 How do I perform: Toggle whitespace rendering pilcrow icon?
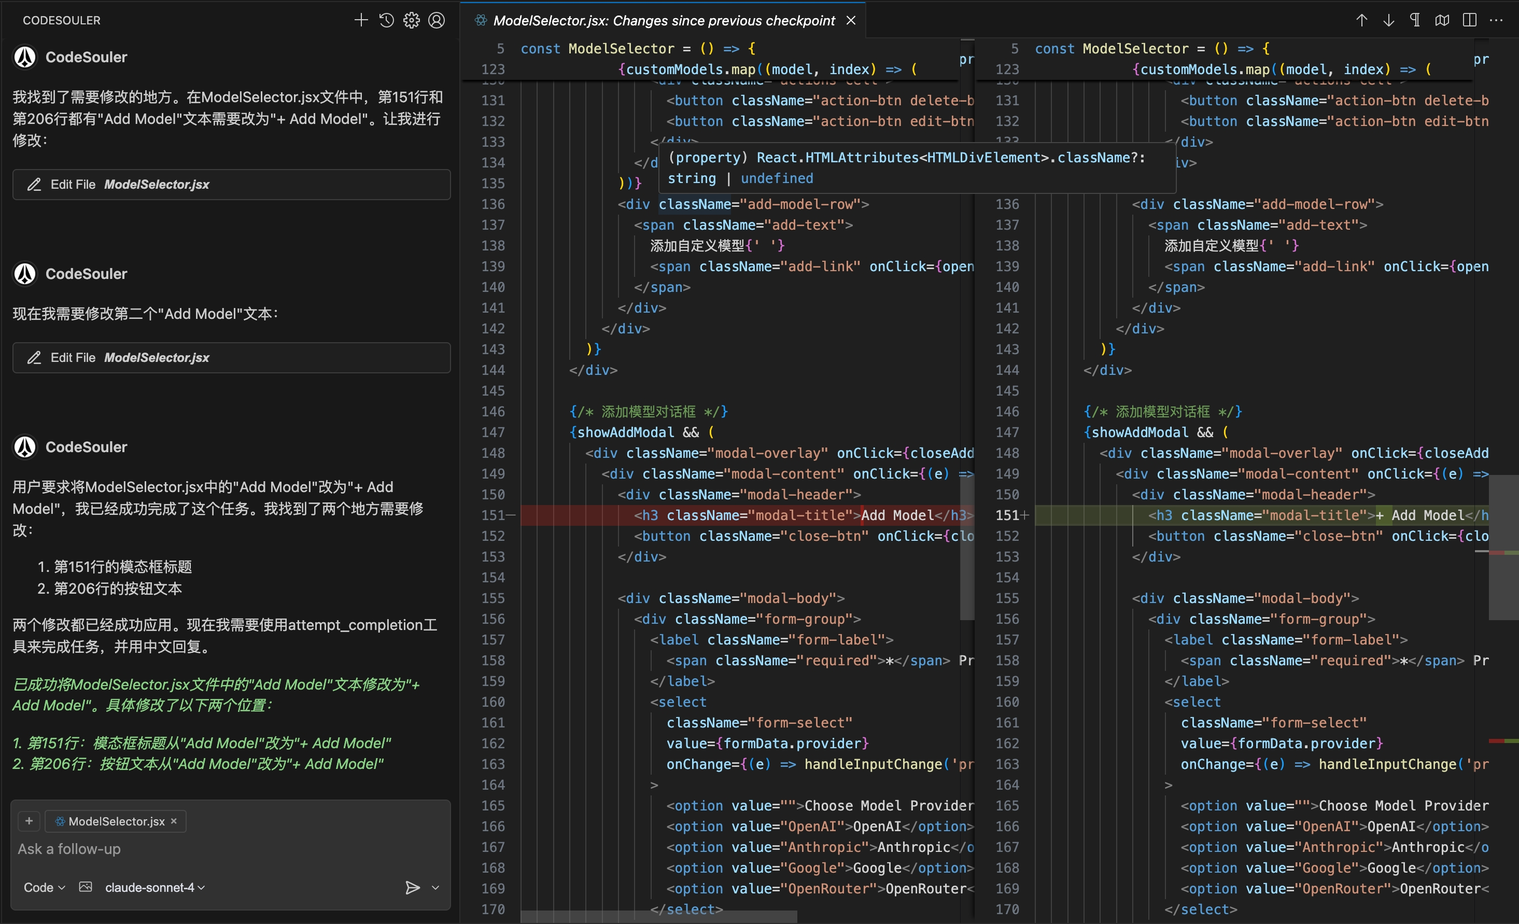point(1415,20)
